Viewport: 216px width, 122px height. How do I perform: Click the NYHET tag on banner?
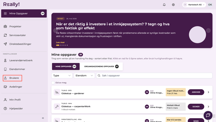[x=60, y=19]
